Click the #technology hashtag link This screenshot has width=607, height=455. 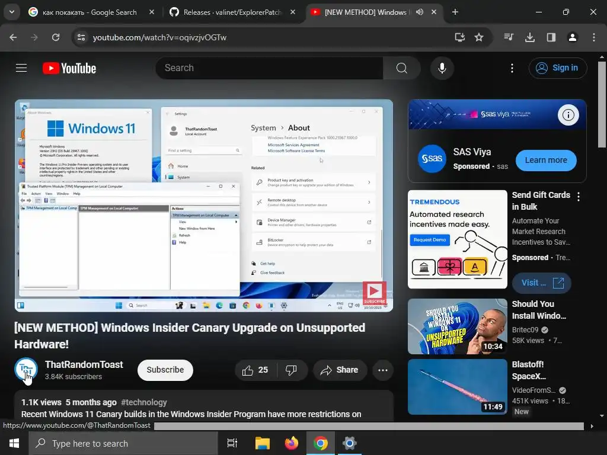(144, 402)
